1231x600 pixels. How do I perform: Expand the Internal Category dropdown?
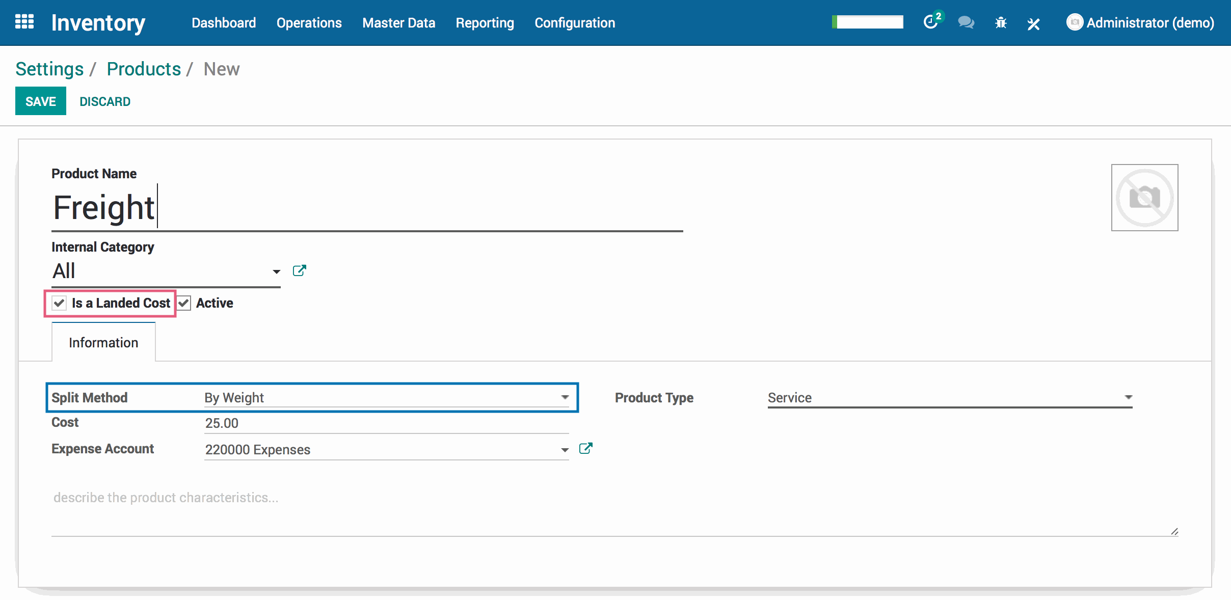click(276, 271)
